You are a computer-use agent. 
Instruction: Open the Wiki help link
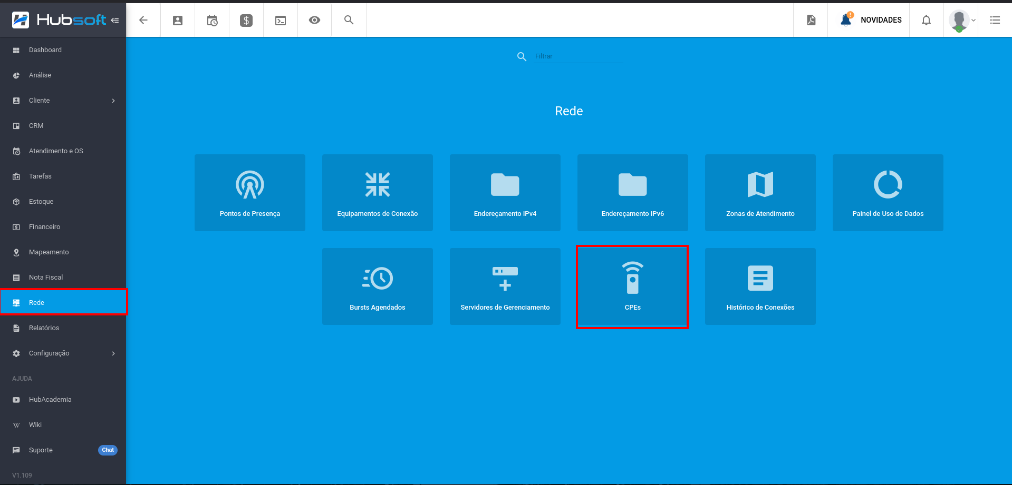pos(63,425)
